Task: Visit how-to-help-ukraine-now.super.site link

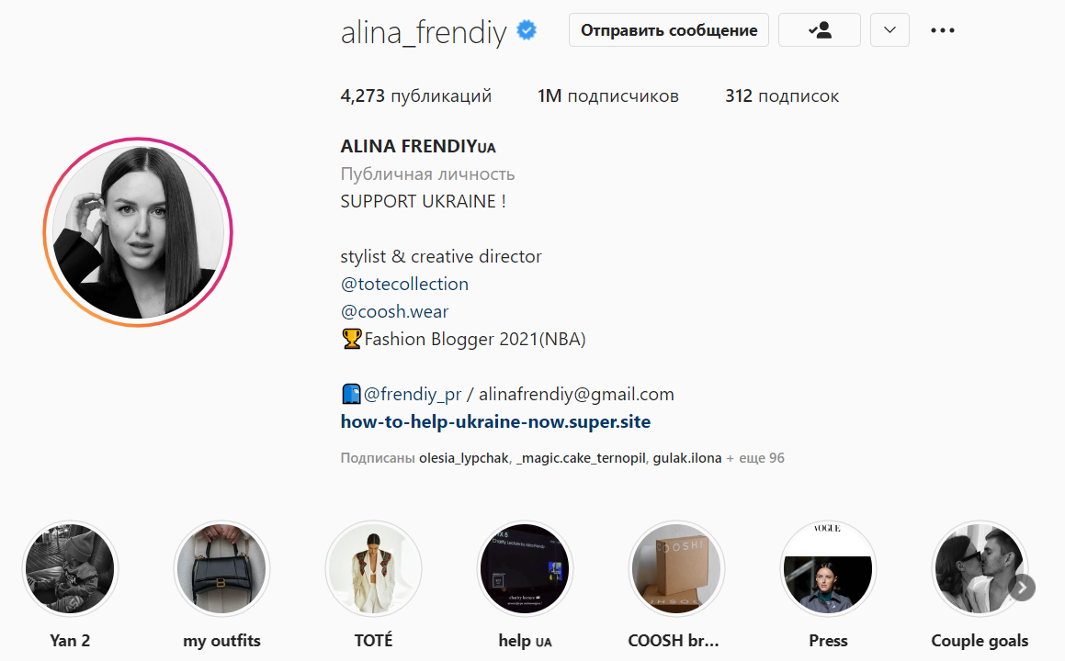Action: 495,421
